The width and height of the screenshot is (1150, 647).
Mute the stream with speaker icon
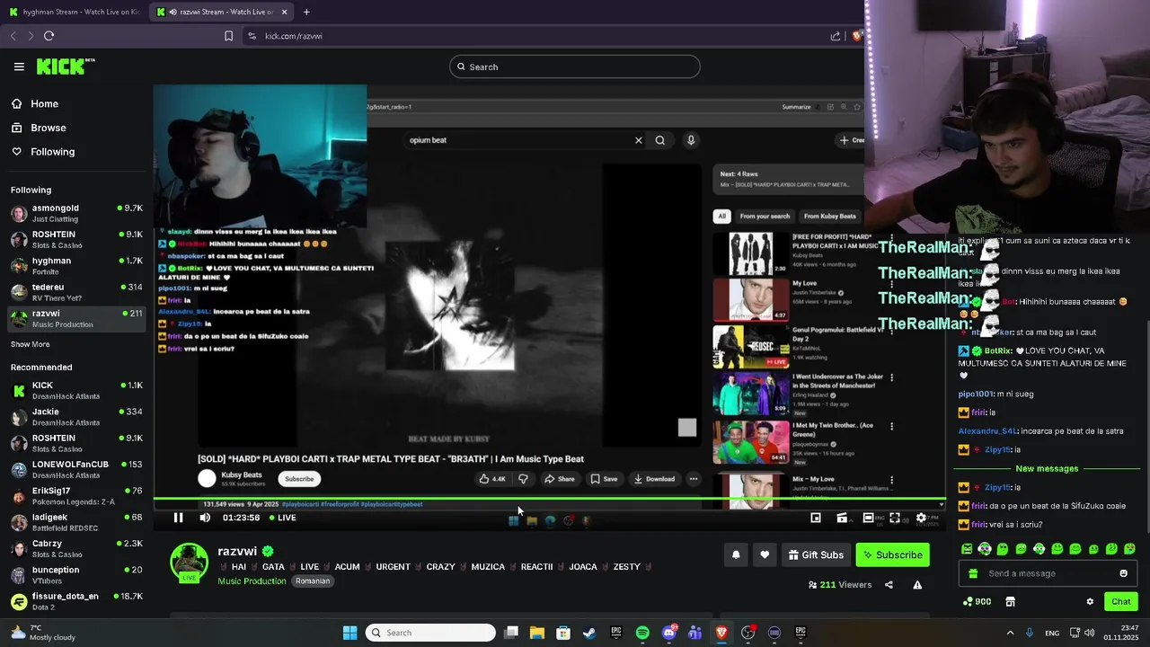pyautogui.click(x=205, y=518)
